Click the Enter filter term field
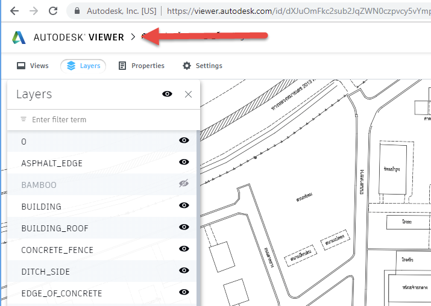This screenshot has height=306, width=431. pyautogui.click(x=104, y=120)
